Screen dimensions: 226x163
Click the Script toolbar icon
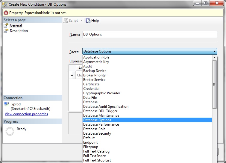(66, 21)
